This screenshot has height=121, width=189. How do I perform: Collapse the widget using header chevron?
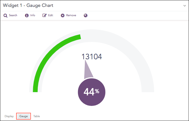click(185, 6)
